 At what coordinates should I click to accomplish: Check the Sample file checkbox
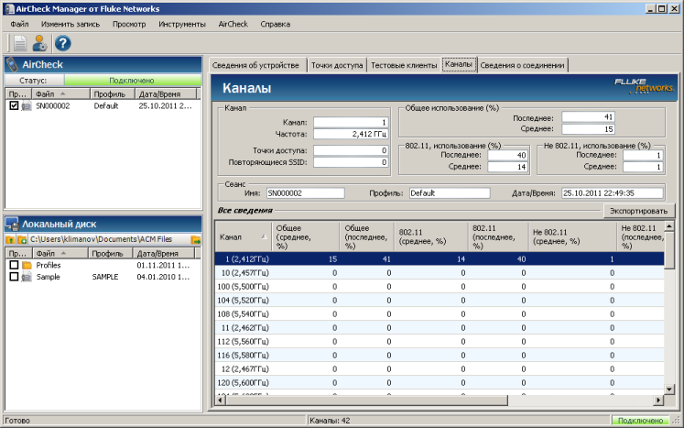tap(14, 277)
